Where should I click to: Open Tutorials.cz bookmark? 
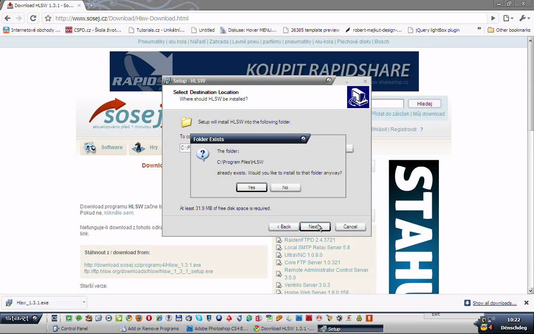point(157,30)
